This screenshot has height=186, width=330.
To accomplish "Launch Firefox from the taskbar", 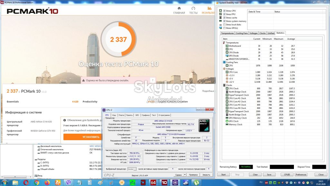I will click(47, 182).
